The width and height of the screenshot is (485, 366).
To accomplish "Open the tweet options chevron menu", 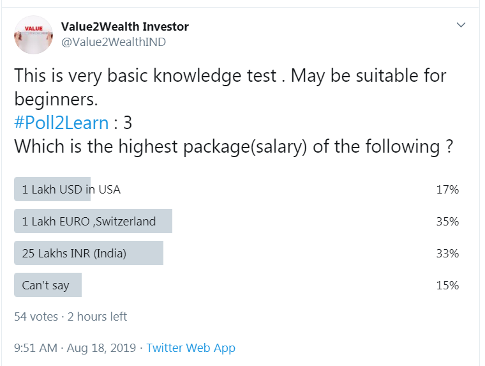I will pyautogui.click(x=461, y=25).
